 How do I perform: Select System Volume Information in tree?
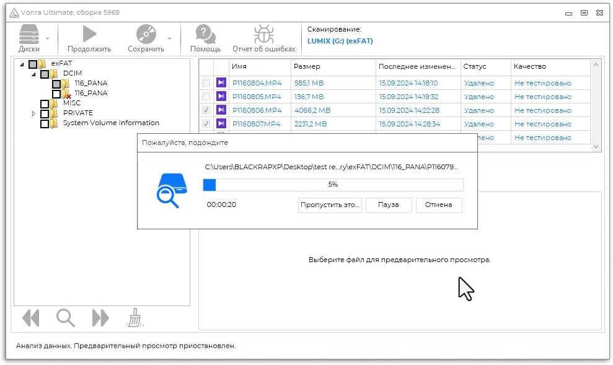111,123
